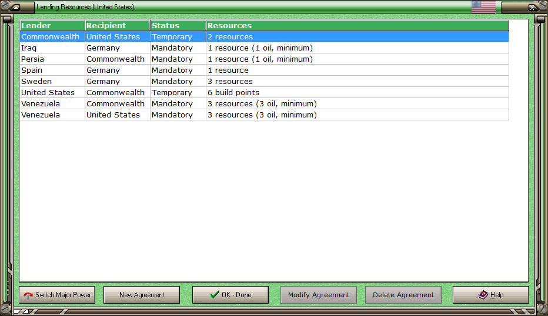The height and width of the screenshot is (316, 548).
Task: Click Iraq's '1 resource (1 oil, minimum)' cell
Action: [x=357, y=48]
